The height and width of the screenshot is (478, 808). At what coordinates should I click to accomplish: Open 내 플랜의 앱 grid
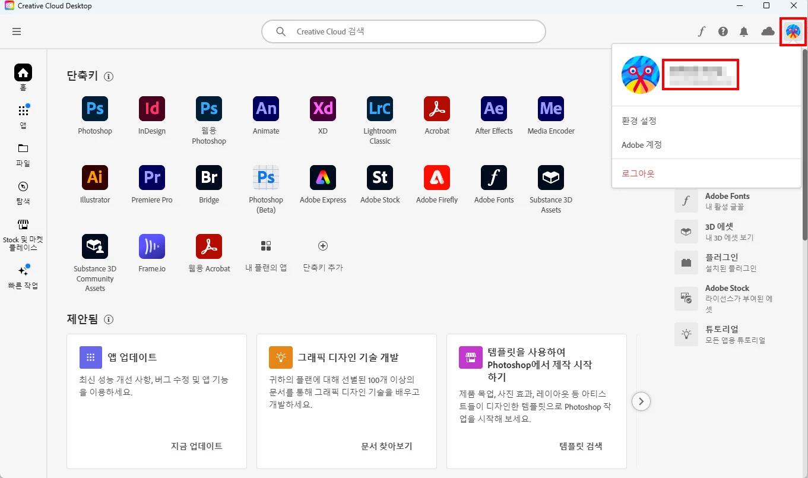pos(266,246)
